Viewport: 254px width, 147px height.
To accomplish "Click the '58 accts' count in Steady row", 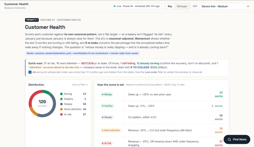I will point(219,117).
